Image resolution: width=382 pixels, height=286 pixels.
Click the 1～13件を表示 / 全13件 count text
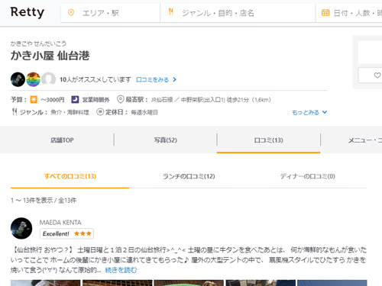44,201
